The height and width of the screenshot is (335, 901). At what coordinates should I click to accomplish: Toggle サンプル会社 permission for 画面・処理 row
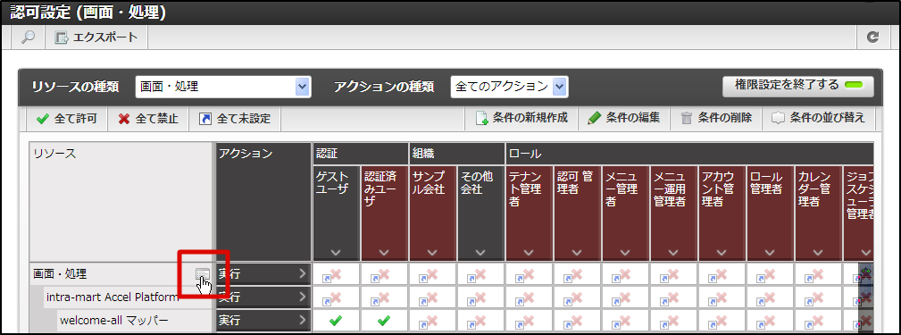pyautogui.click(x=433, y=274)
